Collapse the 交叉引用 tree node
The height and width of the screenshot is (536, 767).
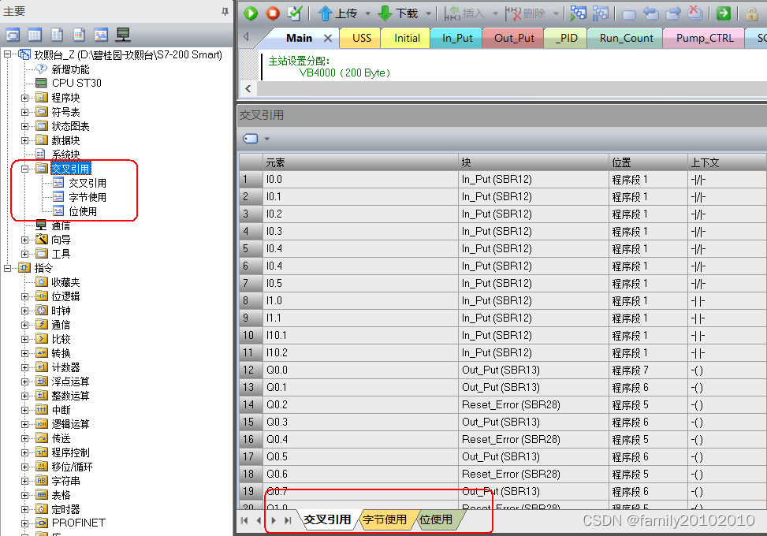pyautogui.click(x=24, y=169)
